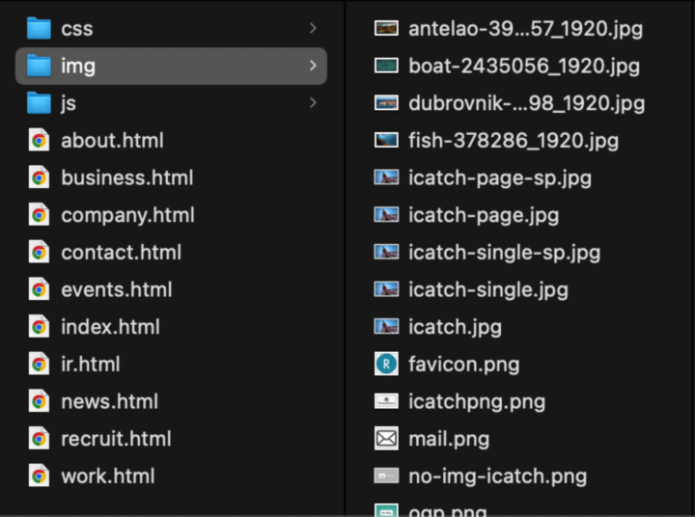The image size is (695, 517).
Task: Select recruit.html file
Action: click(116, 439)
